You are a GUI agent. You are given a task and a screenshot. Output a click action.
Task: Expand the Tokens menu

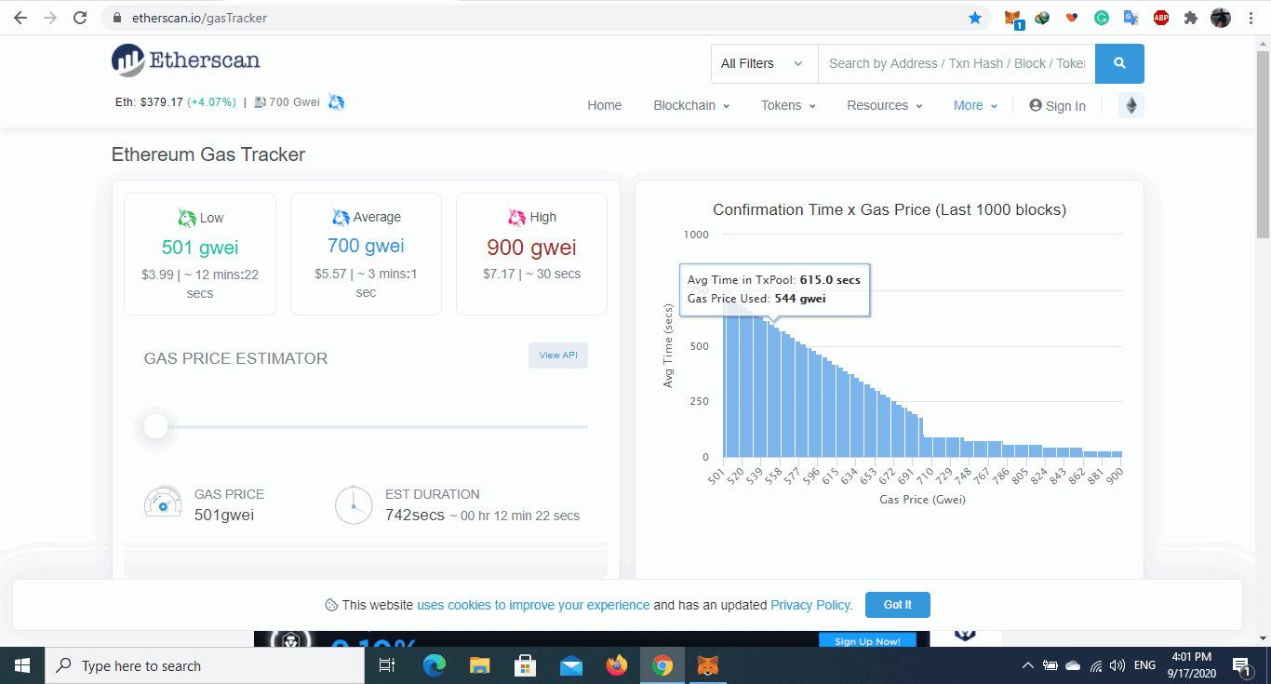click(788, 105)
